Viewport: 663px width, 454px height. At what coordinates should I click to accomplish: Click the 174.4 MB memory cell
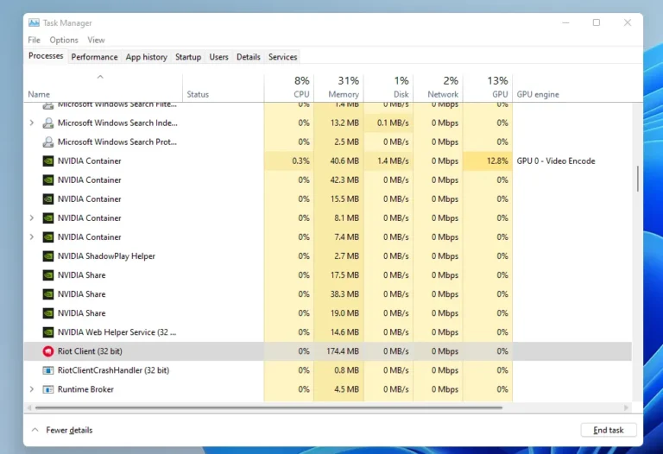pyautogui.click(x=338, y=351)
